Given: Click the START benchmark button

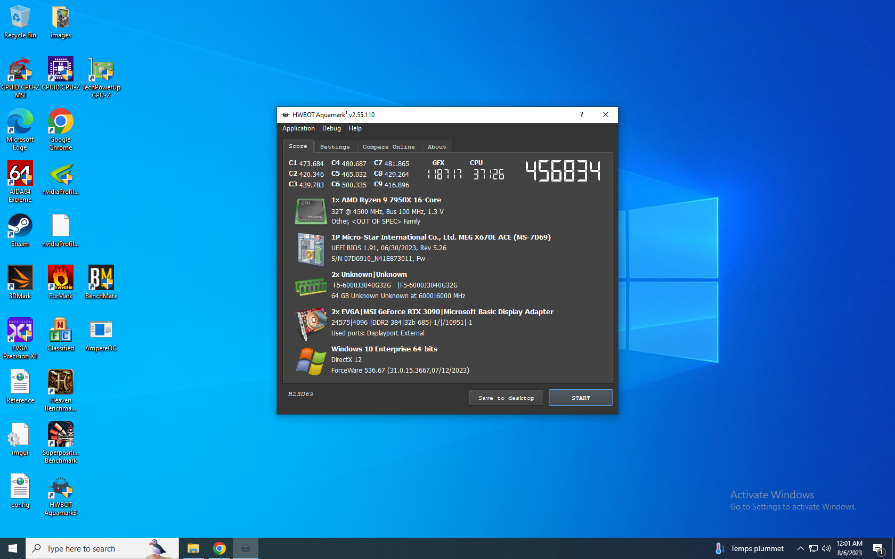Looking at the screenshot, I should tap(581, 398).
